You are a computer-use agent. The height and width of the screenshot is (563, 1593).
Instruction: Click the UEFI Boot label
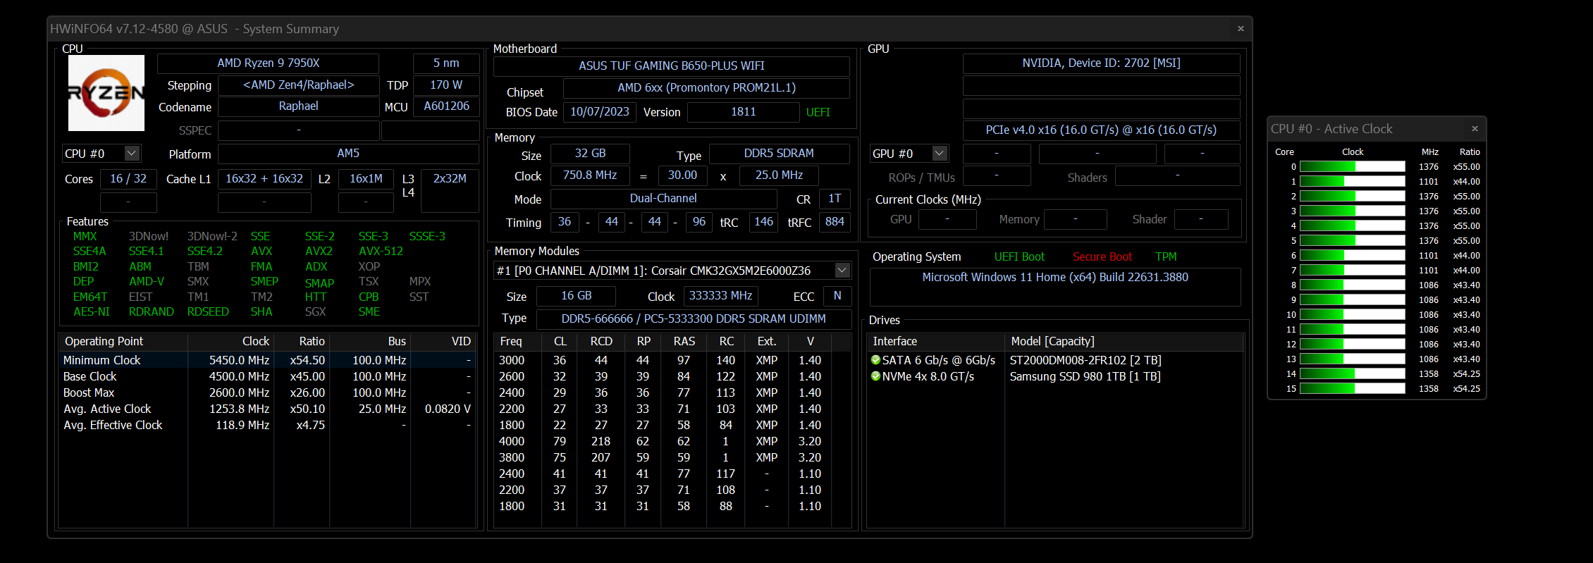[1019, 257]
